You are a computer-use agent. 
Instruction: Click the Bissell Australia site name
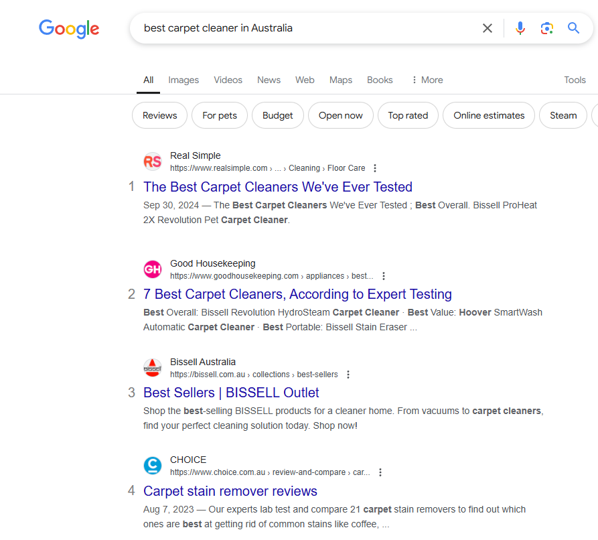point(203,362)
